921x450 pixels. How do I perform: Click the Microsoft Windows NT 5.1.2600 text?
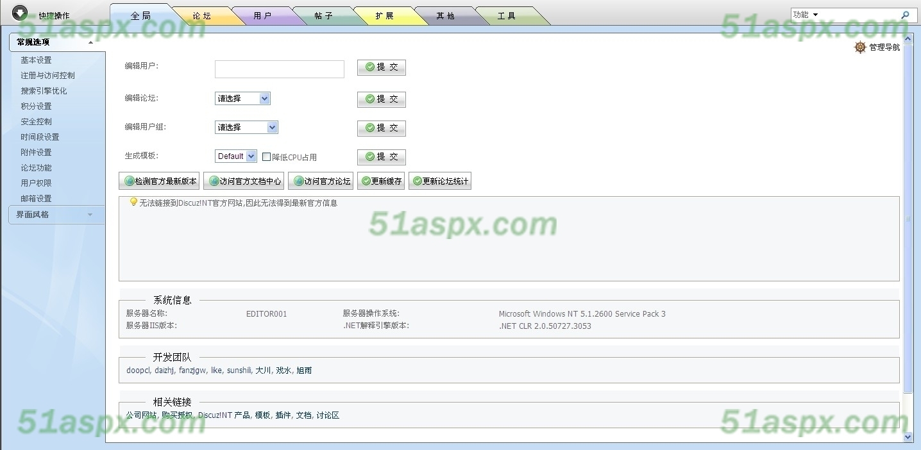[582, 314]
